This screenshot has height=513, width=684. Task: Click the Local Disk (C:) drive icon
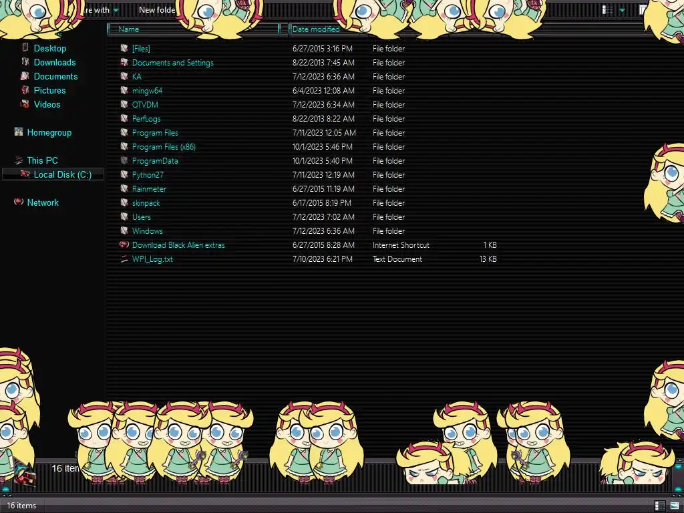pos(25,174)
